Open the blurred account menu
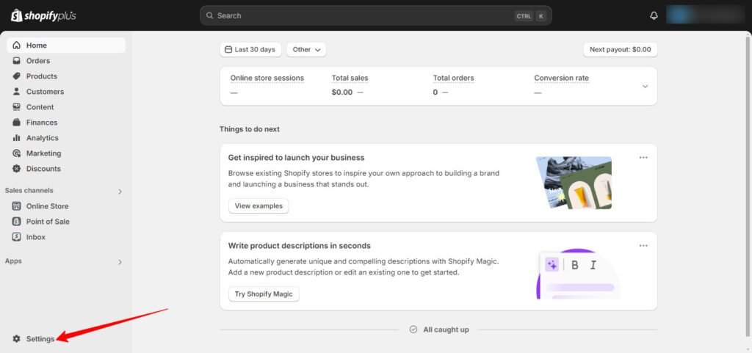This screenshot has height=353, width=752. (705, 15)
